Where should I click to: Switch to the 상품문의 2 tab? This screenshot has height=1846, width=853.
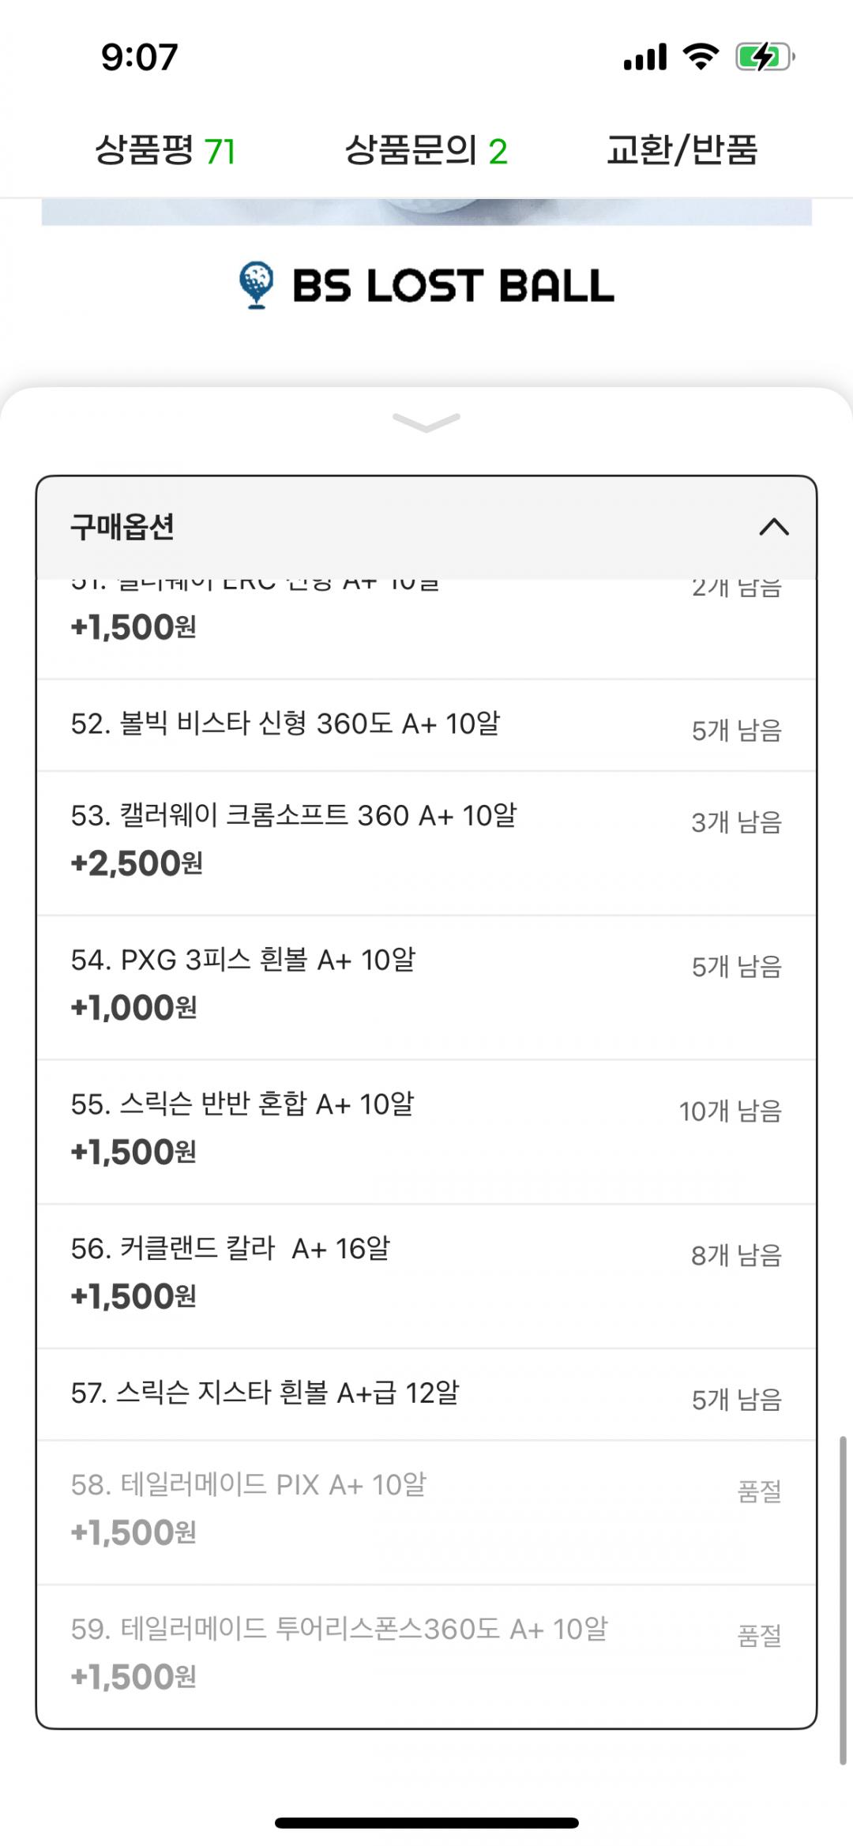tap(426, 150)
